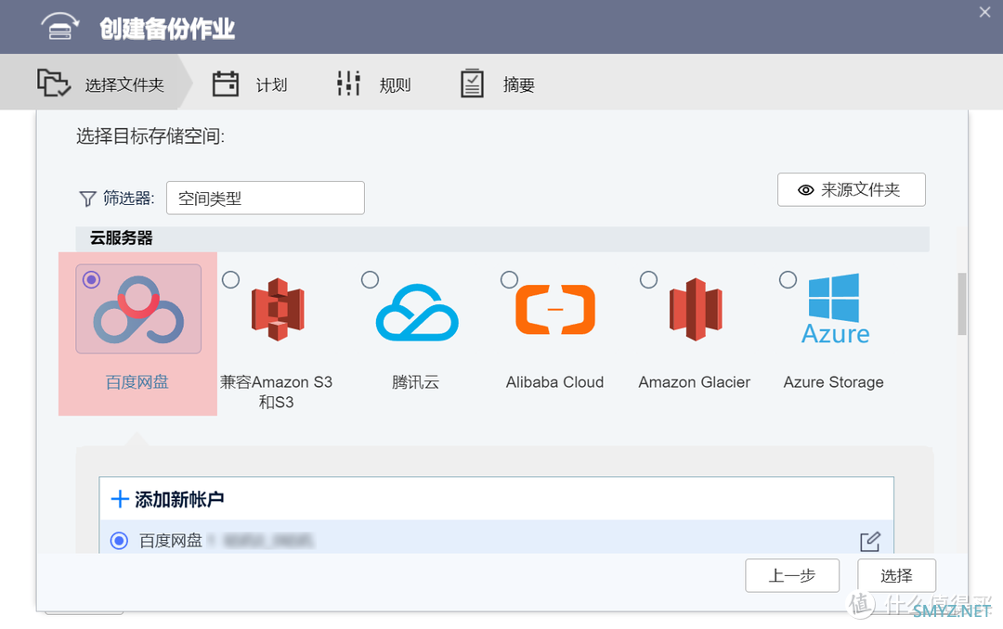Image resolution: width=1003 pixels, height=629 pixels.
Task: Click the 百度网盘 logo icon
Action: [x=138, y=309]
